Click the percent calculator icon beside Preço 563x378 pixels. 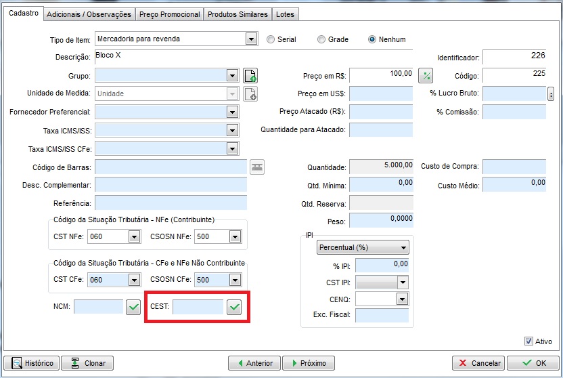426,75
